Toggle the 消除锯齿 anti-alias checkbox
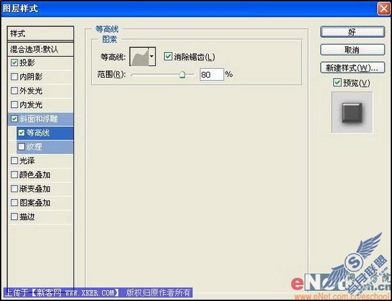 point(168,57)
